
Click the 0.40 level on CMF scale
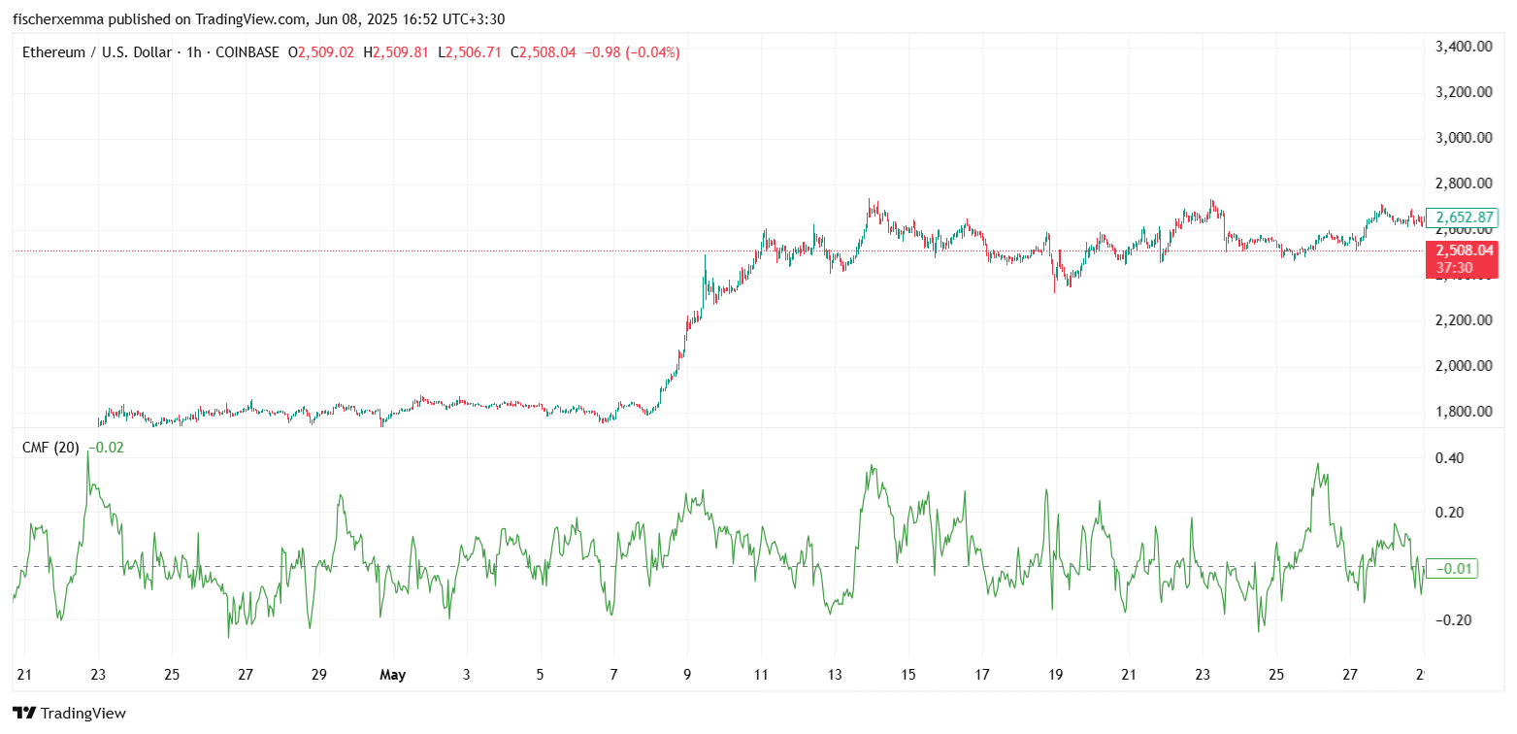coord(1449,458)
